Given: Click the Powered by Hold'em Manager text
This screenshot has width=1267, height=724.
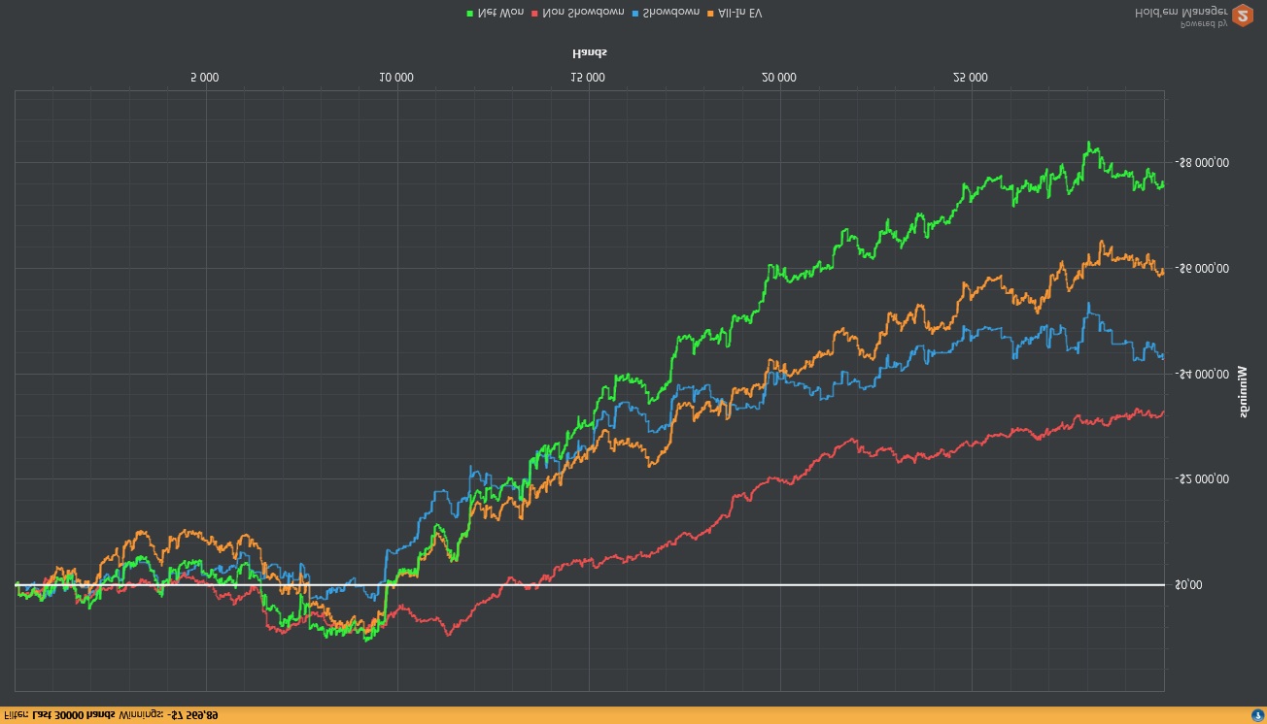Looking at the screenshot, I should pyautogui.click(x=1179, y=16).
